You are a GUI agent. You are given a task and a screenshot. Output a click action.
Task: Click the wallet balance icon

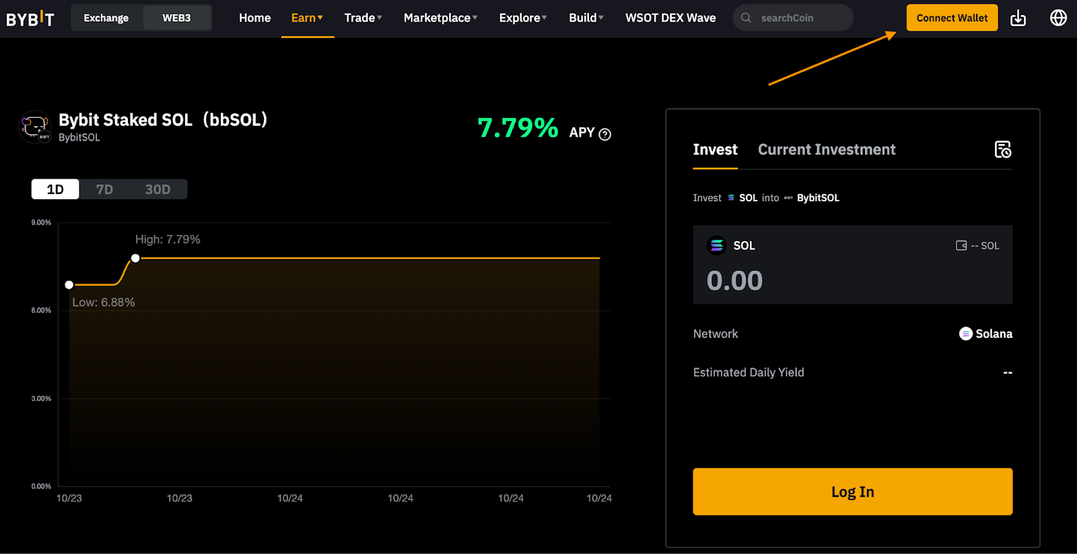(961, 246)
